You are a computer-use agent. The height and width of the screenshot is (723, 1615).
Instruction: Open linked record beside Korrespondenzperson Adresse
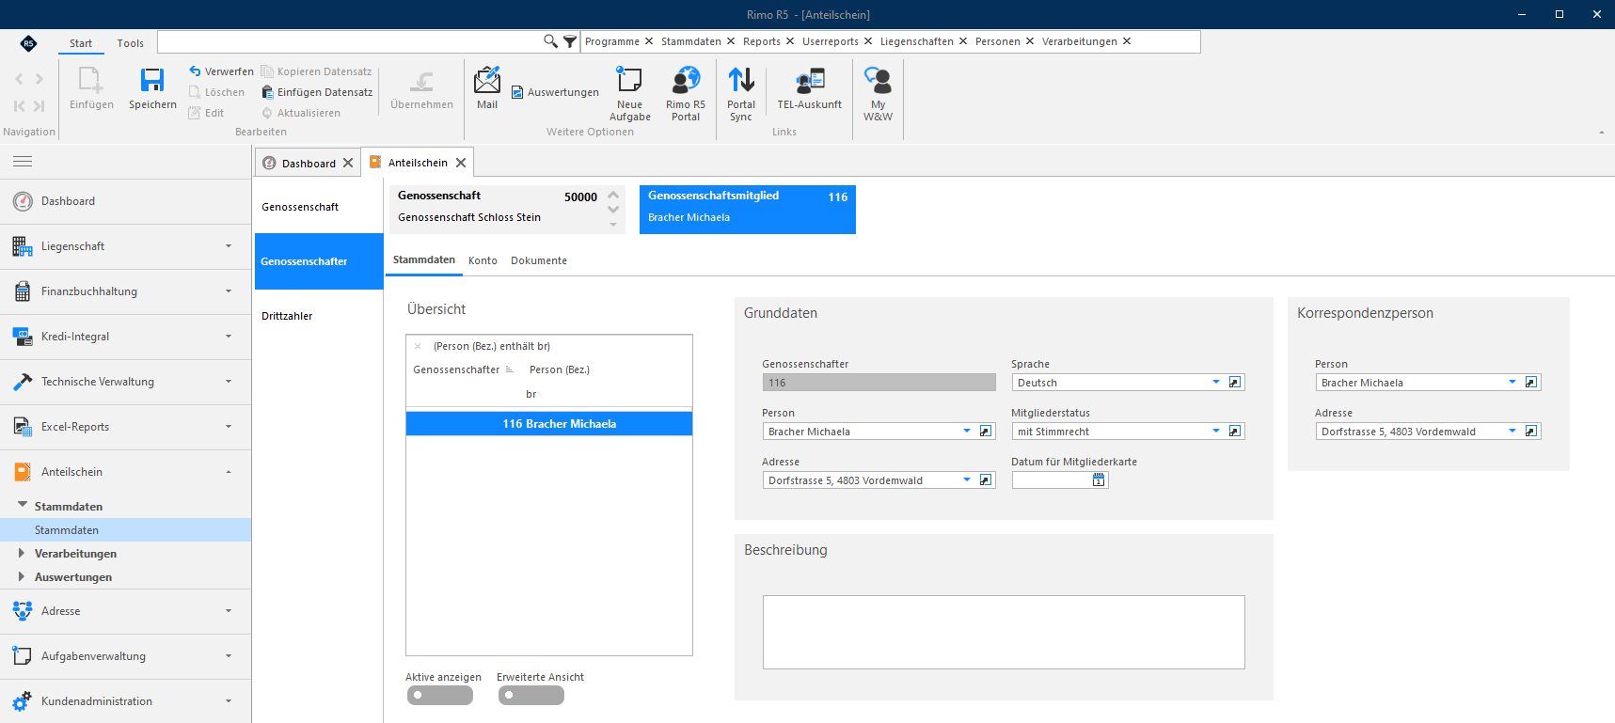(x=1531, y=432)
